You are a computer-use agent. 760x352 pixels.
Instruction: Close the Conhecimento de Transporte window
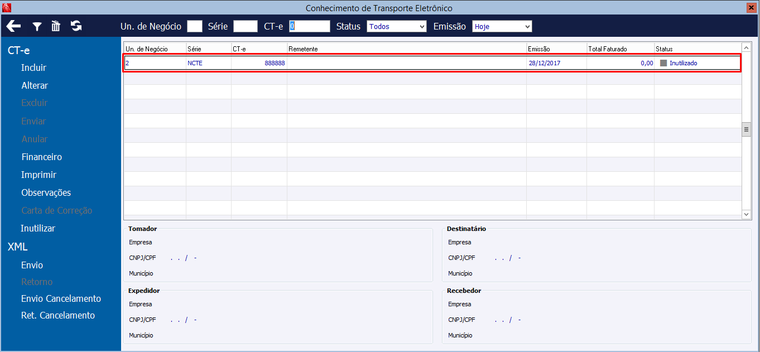[x=751, y=8]
